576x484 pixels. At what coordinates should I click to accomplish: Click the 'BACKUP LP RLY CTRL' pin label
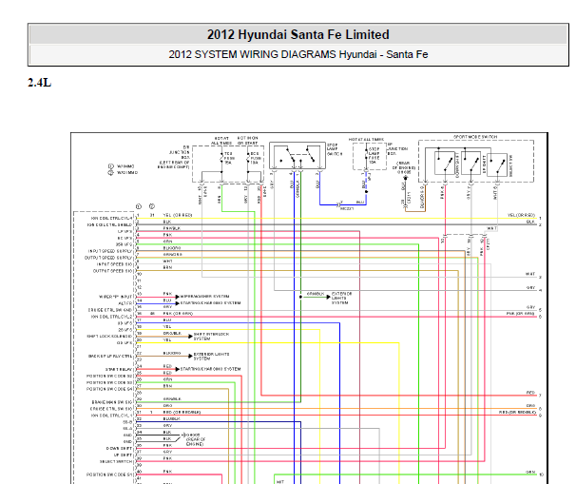(x=110, y=357)
